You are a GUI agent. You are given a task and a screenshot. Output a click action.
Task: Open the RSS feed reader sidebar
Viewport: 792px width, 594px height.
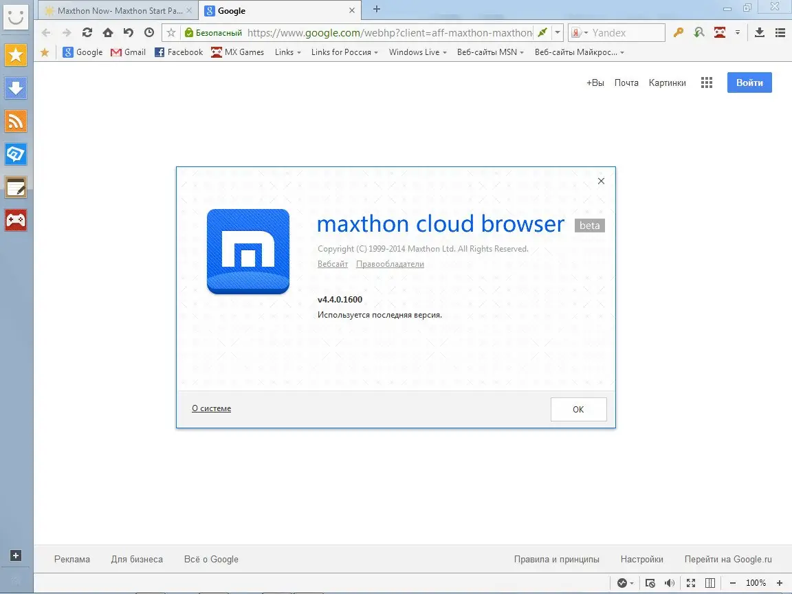16,121
